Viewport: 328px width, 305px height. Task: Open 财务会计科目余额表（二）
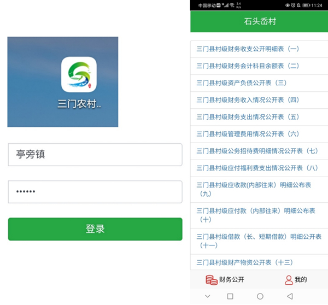[259, 66]
